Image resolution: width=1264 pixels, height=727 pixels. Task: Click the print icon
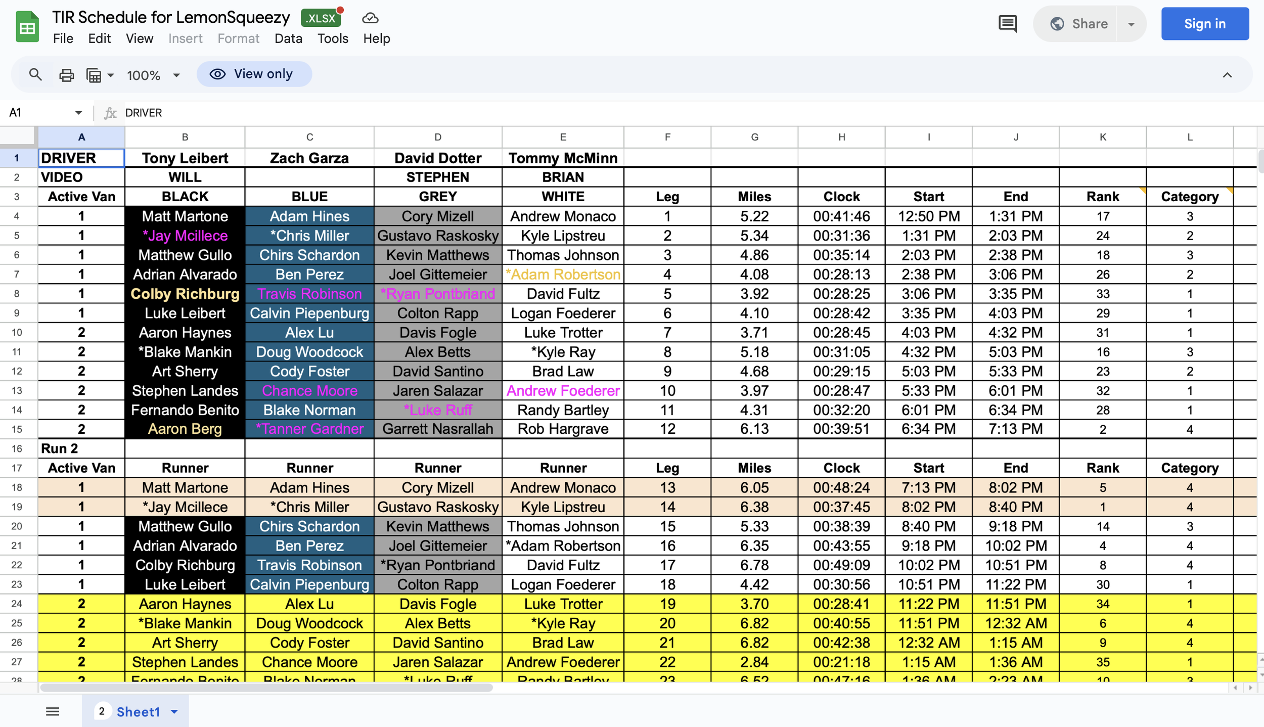[x=66, y=75]
